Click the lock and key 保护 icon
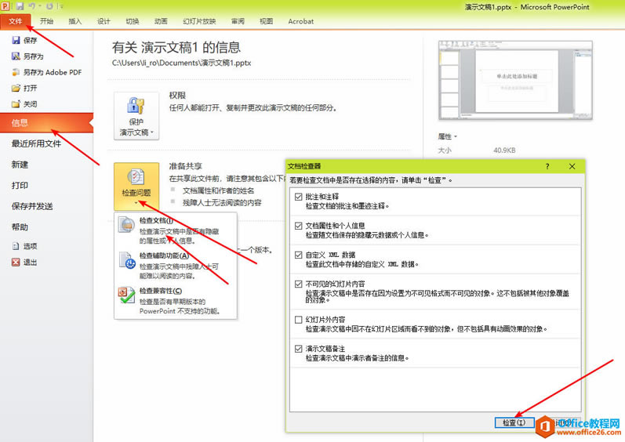 click(x=136, y=106)
